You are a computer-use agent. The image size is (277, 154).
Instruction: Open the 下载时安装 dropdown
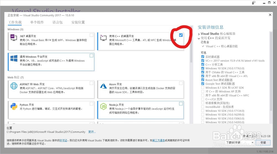[x=240, y=143]
